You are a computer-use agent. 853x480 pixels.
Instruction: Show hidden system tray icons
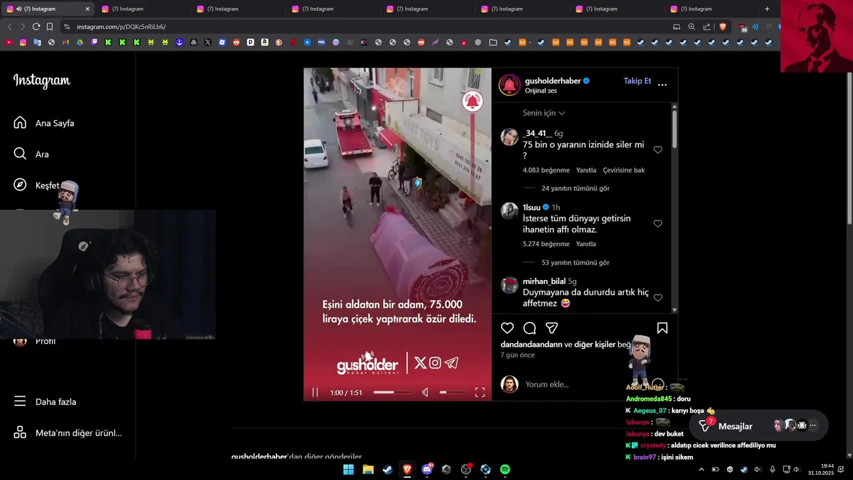point(701,469)
